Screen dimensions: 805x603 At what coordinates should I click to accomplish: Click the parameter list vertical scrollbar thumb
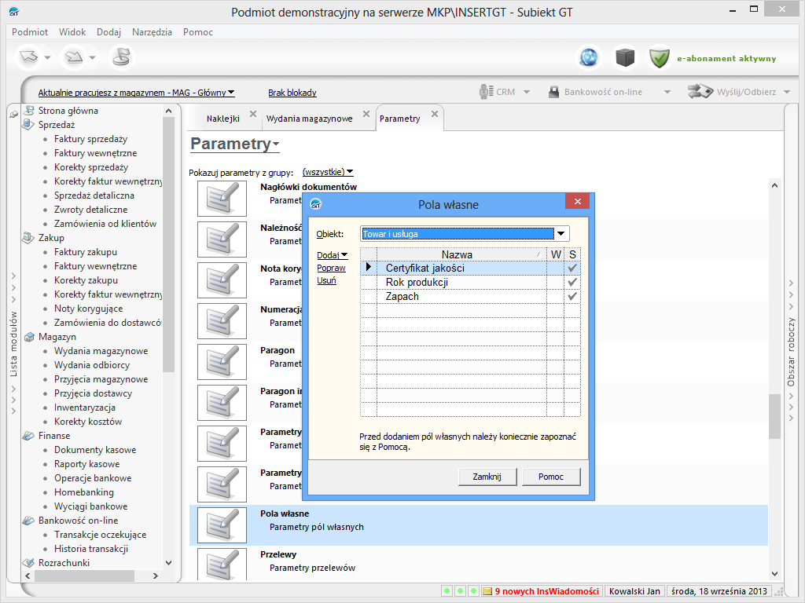[774, 416]
